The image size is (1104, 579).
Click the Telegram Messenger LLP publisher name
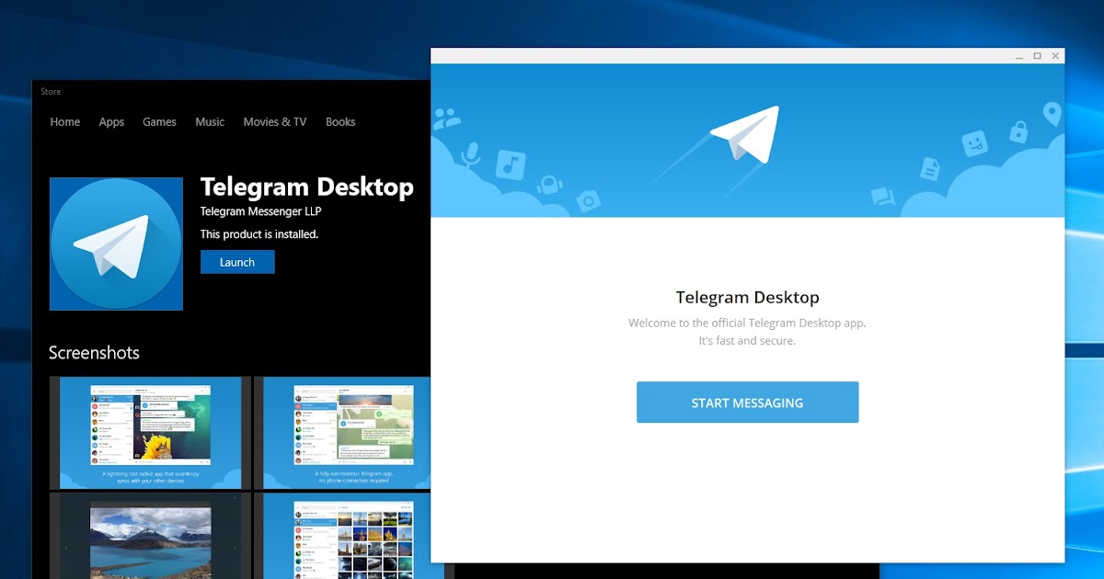[x=261, y=211]
